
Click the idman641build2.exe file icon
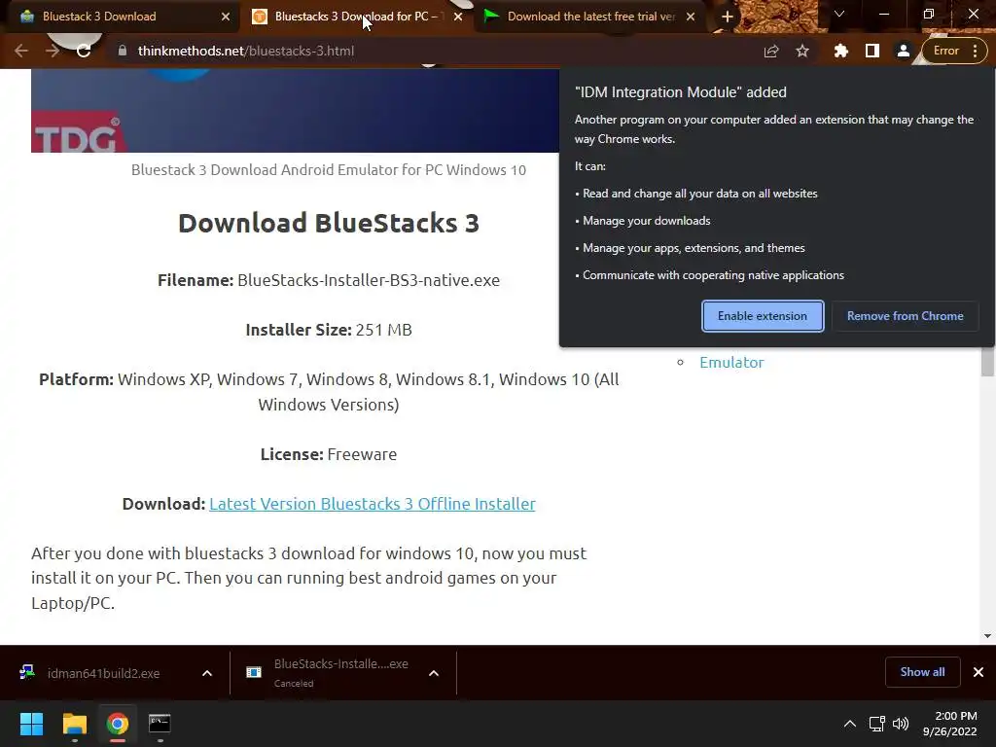[27, 672]
